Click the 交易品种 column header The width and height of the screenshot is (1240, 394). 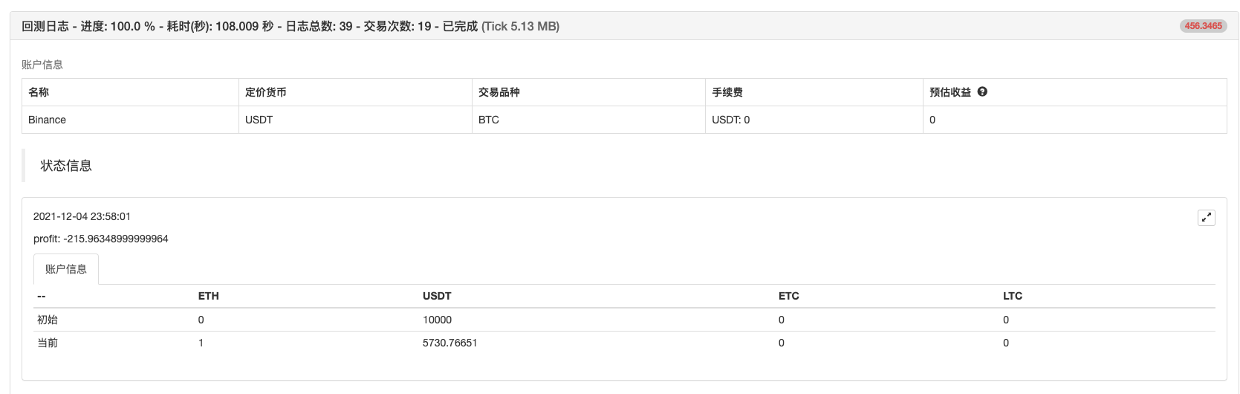click(x=499, y=92)
